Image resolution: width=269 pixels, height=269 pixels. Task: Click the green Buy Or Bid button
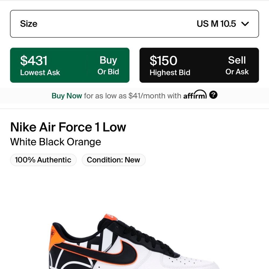click(x=70, y=65)
